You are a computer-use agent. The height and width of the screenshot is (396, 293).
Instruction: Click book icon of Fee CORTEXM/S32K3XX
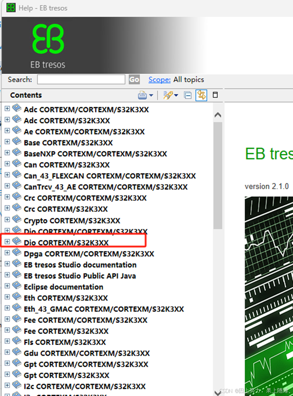(17, 329)
